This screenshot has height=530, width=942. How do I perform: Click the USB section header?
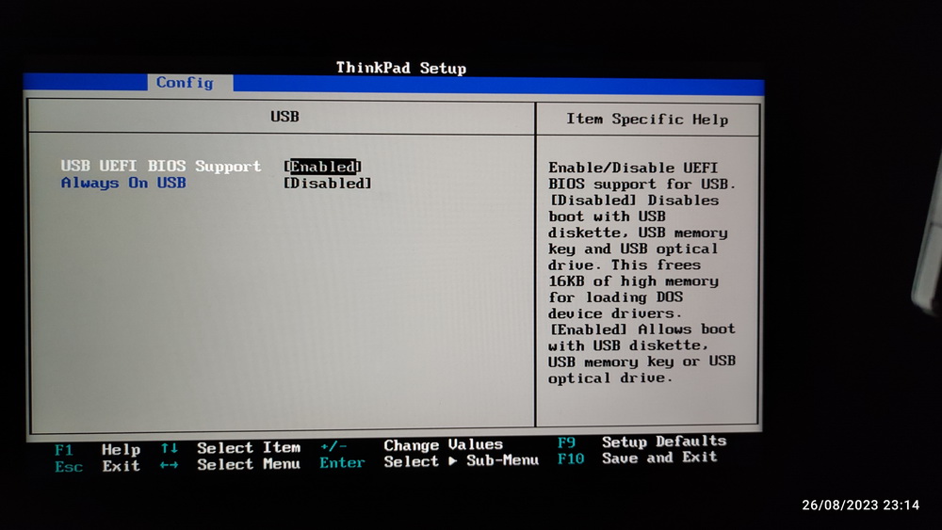pos(284,117)
